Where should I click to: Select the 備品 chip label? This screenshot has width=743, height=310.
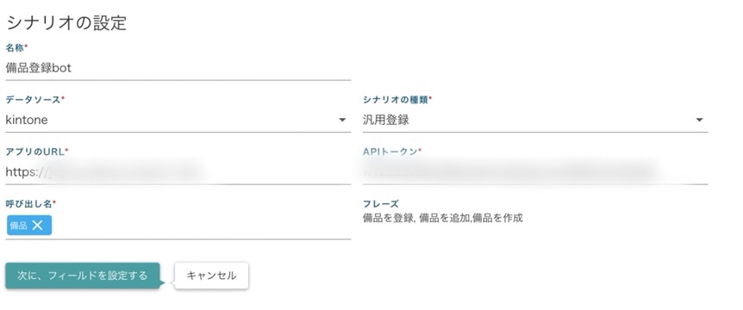(18, 226)
